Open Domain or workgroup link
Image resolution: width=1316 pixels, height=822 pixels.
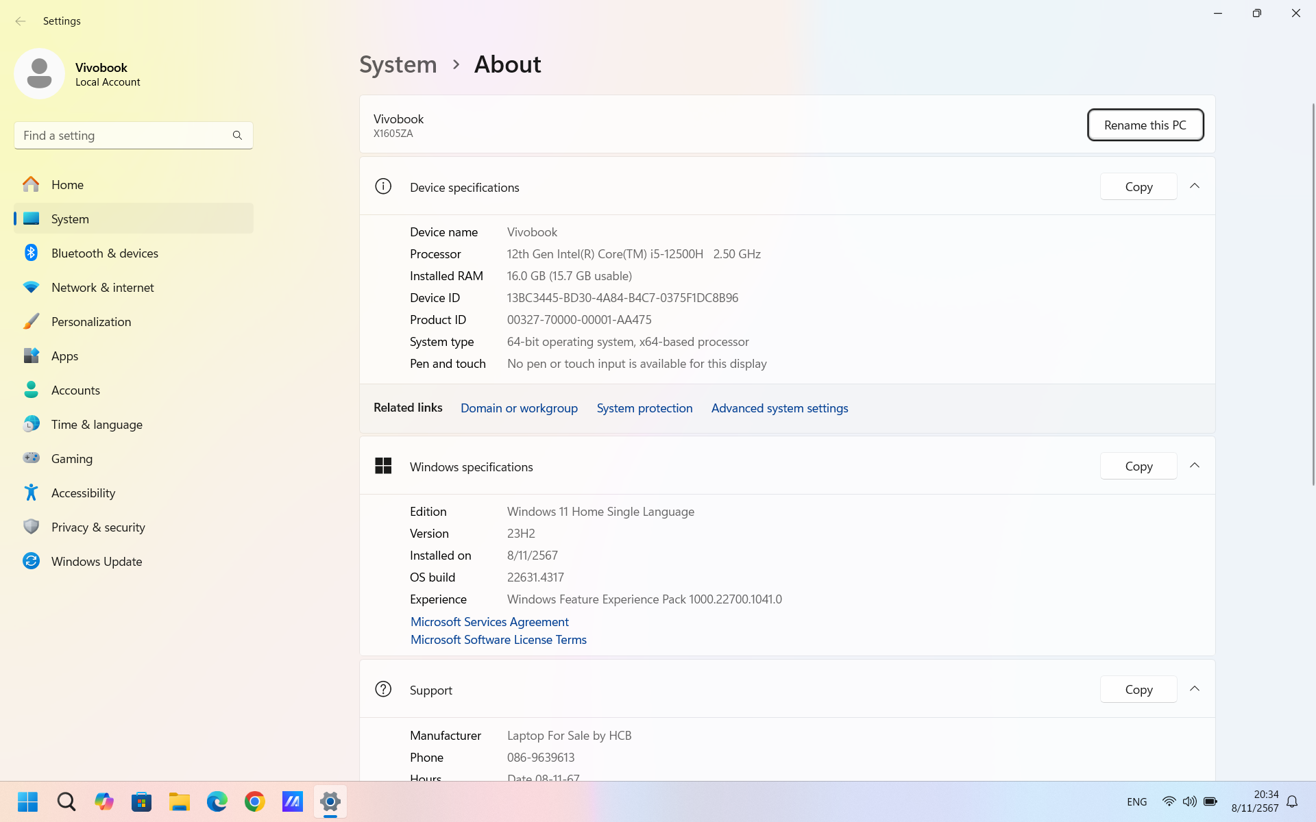click(519, 408)
